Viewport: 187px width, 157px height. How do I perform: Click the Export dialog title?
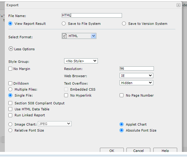[x=13, y=5]
